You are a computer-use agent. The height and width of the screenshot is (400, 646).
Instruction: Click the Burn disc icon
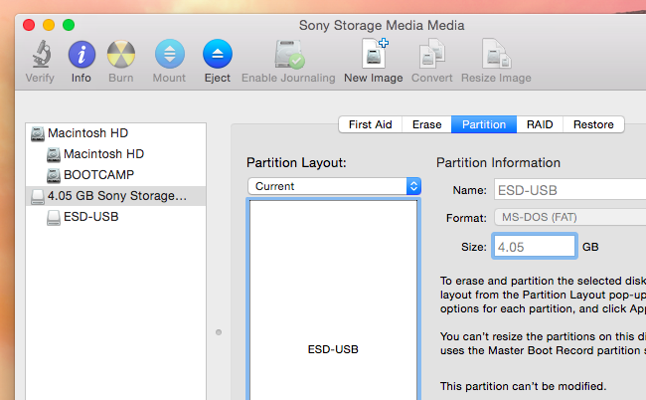pos(121,55)
